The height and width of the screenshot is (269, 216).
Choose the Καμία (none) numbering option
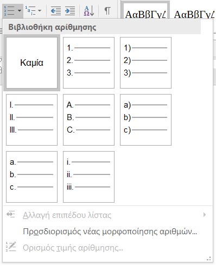point(31,62)
